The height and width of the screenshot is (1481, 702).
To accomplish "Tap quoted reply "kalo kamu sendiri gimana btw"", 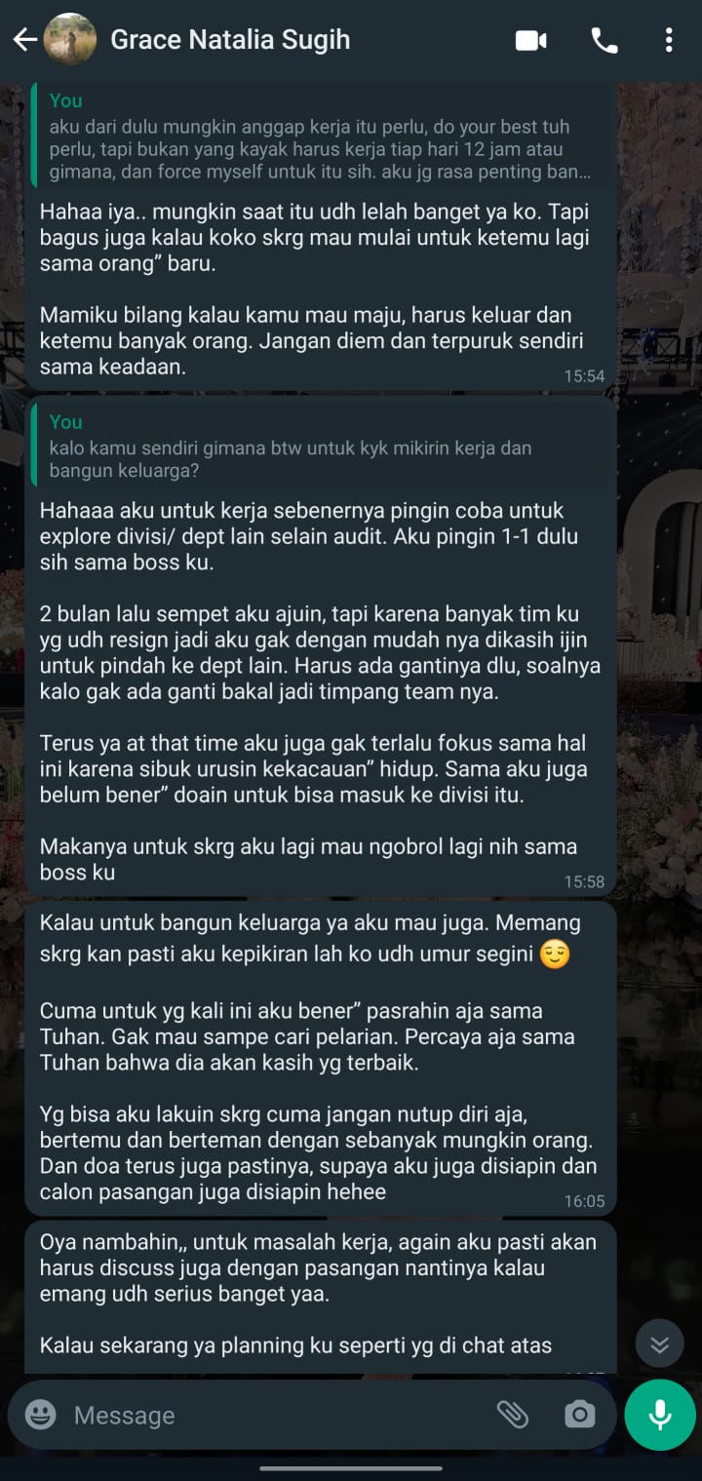I will point(323,447).
